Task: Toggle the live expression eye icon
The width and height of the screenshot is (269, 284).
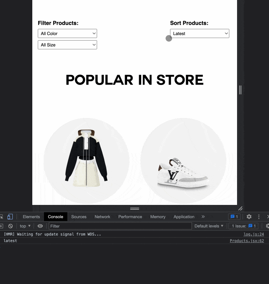Action: [40, 226]
